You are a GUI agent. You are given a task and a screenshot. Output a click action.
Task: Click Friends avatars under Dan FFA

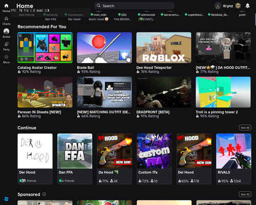[x=61, y=180]
